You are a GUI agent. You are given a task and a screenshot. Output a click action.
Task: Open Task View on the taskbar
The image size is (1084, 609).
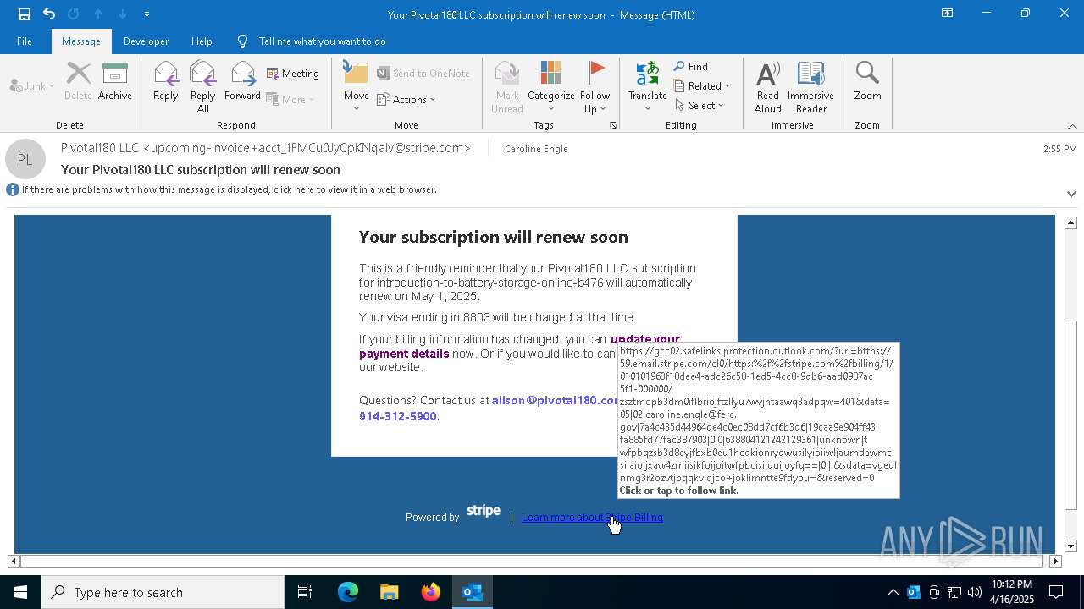[305, 592]
